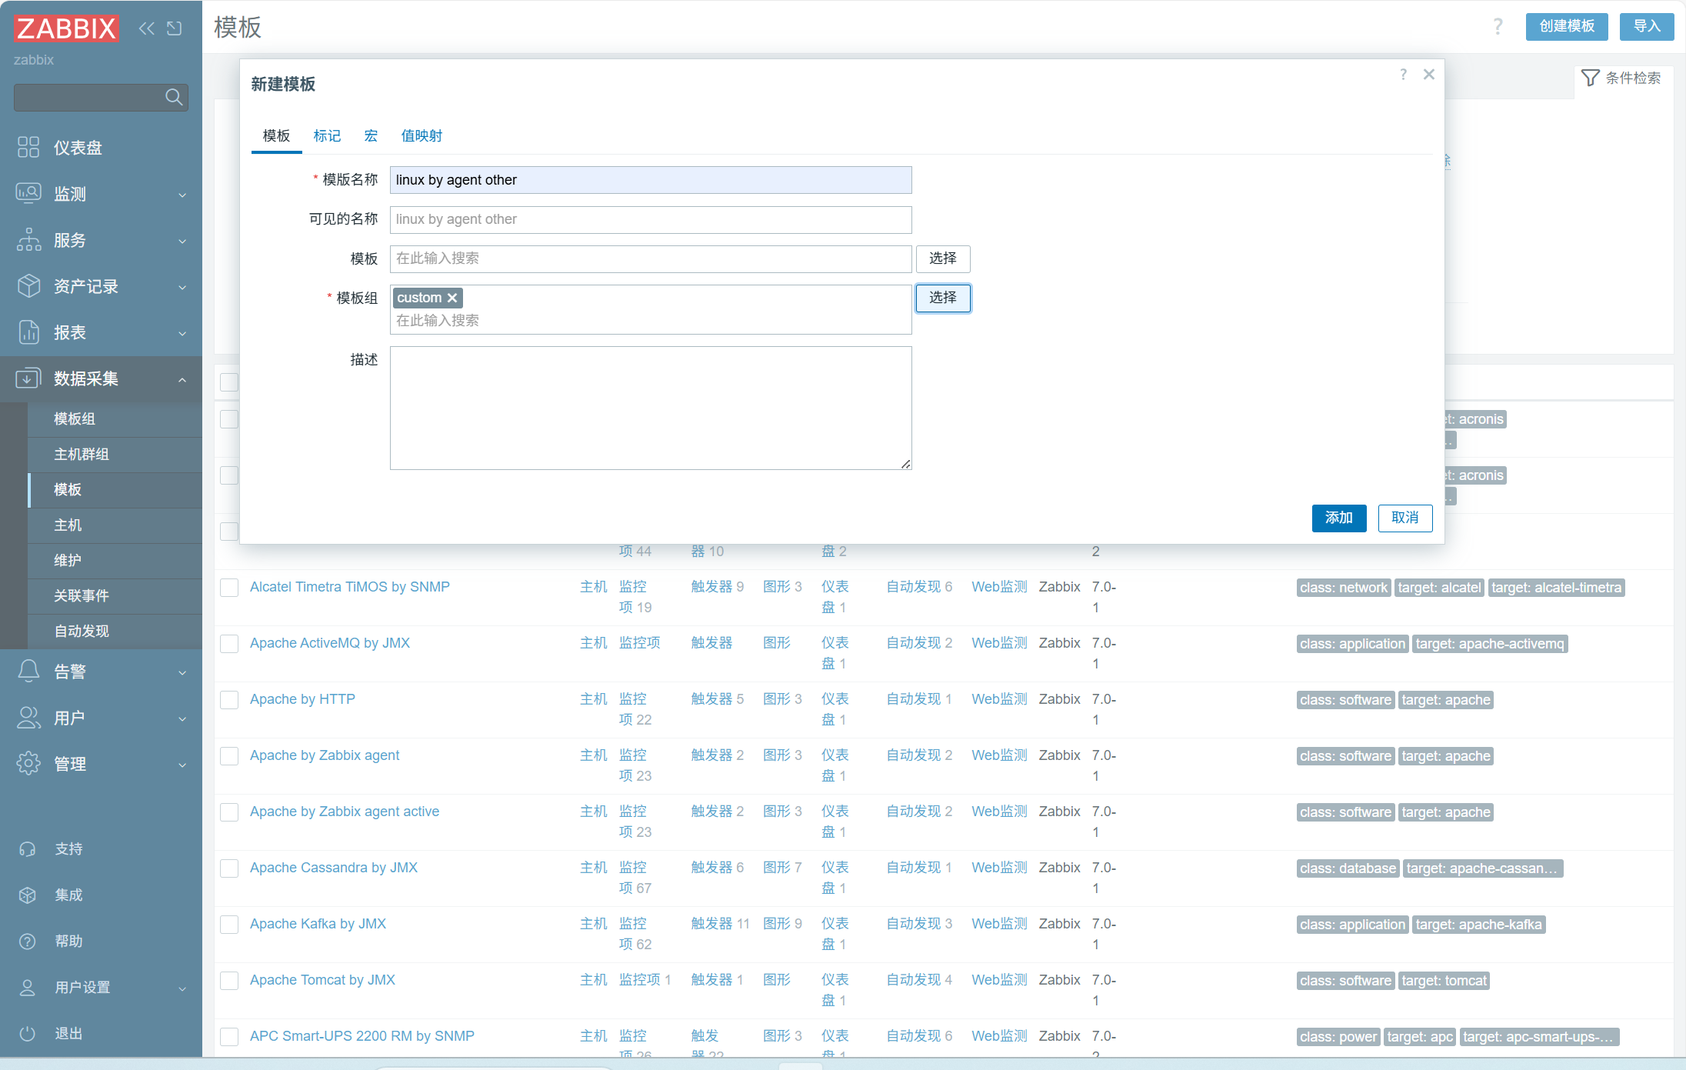Open 主机群组 in sidebar submenu
Image resolution: width=1686 pixels, height=1070 pixels.
click(x=82, y=454)
